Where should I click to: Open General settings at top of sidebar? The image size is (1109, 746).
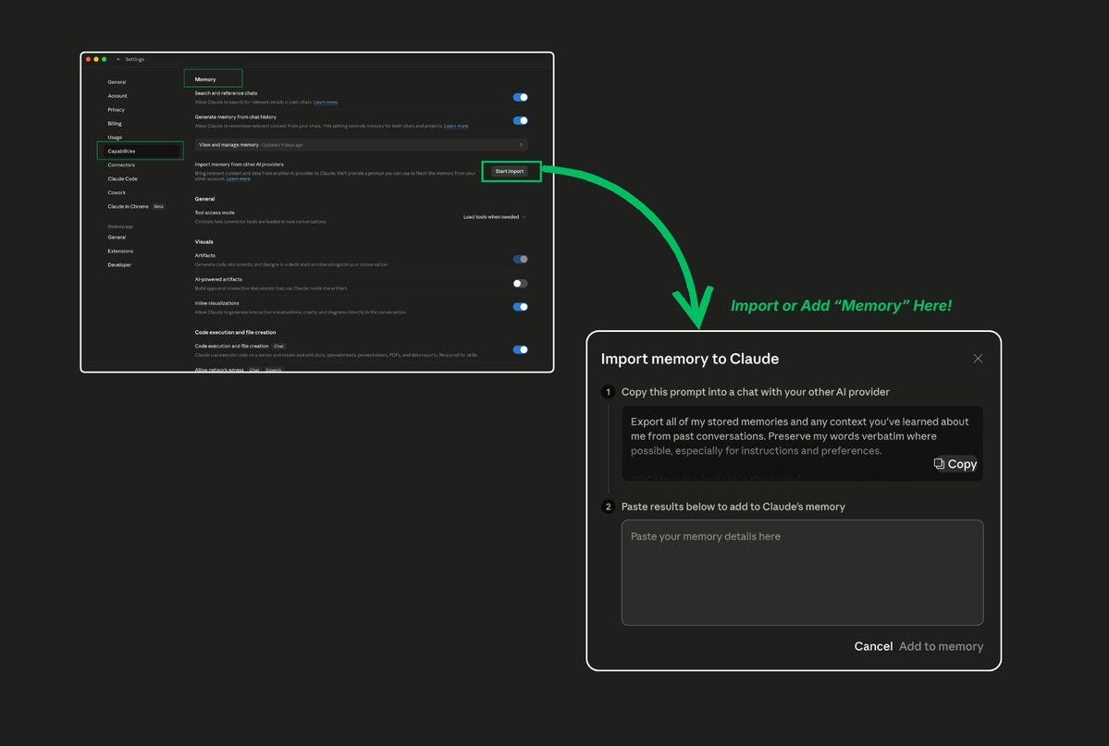click(x=117, y=82)
